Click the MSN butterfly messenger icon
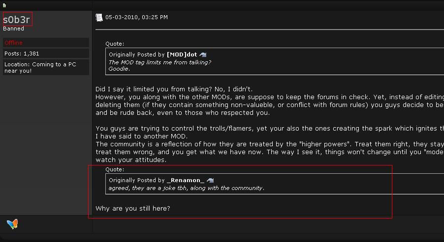Screen dimensions: 444x242 [x=12, y=224]
